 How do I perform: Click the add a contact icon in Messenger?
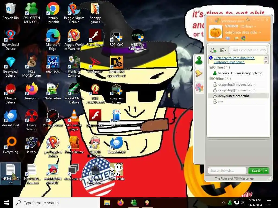(213, 50)
